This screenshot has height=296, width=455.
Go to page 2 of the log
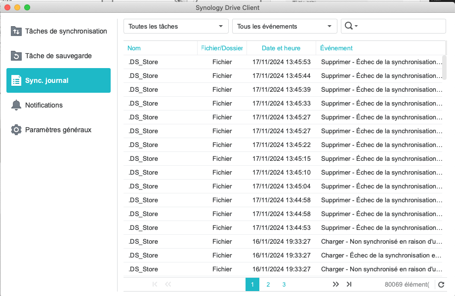268,285
